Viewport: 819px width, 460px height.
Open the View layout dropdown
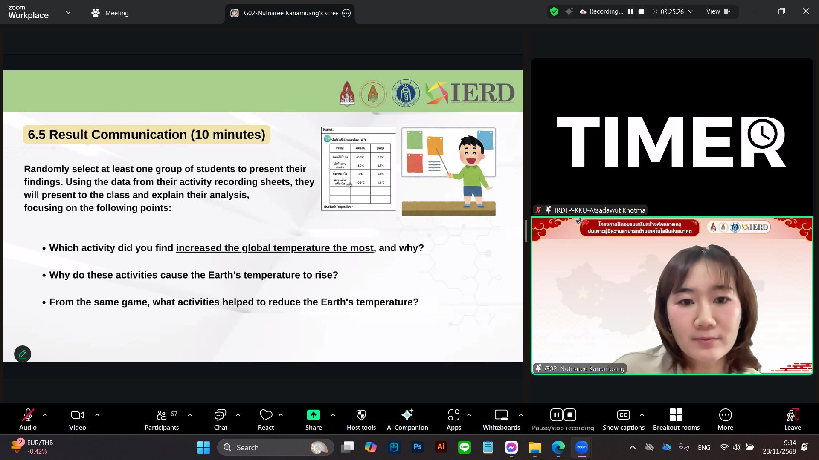(x=718, y=11)
